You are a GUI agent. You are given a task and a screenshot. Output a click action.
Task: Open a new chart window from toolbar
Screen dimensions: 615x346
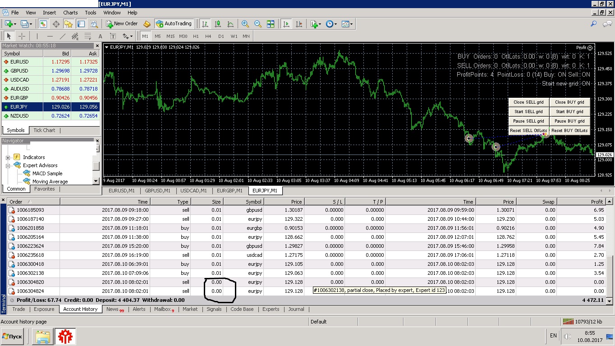point(9,24)
